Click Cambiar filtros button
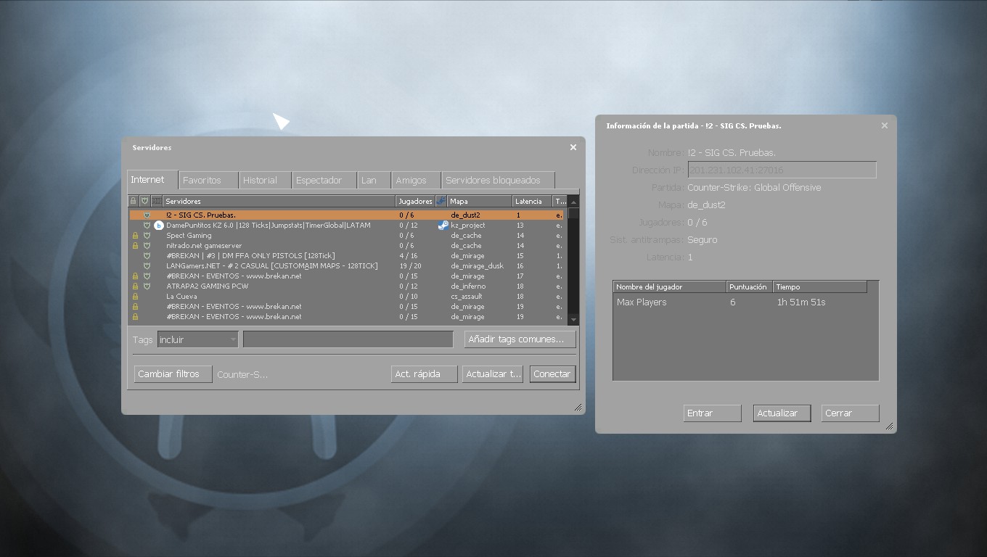Image resolution: width=987 pixels, height=557 pixels. (x=173, y=374)
